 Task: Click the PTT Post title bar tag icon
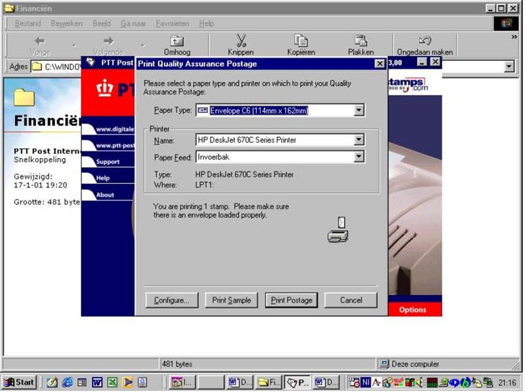(x=91, y=62)
